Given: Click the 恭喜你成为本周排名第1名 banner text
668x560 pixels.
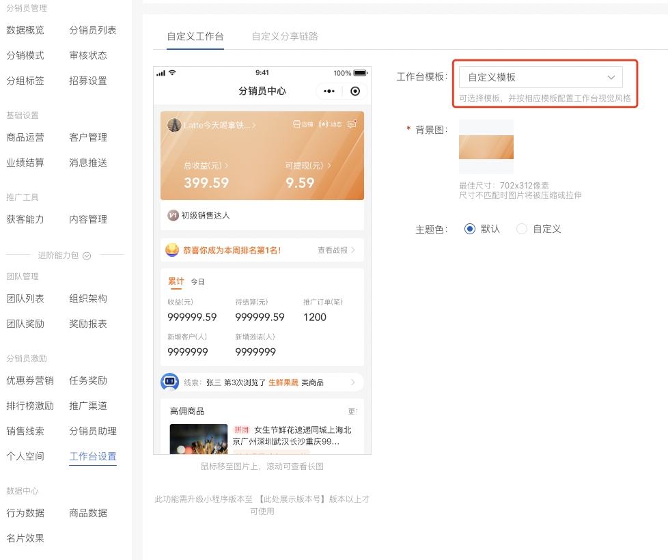Looking at the screenshot, I should tap(232, 251).
